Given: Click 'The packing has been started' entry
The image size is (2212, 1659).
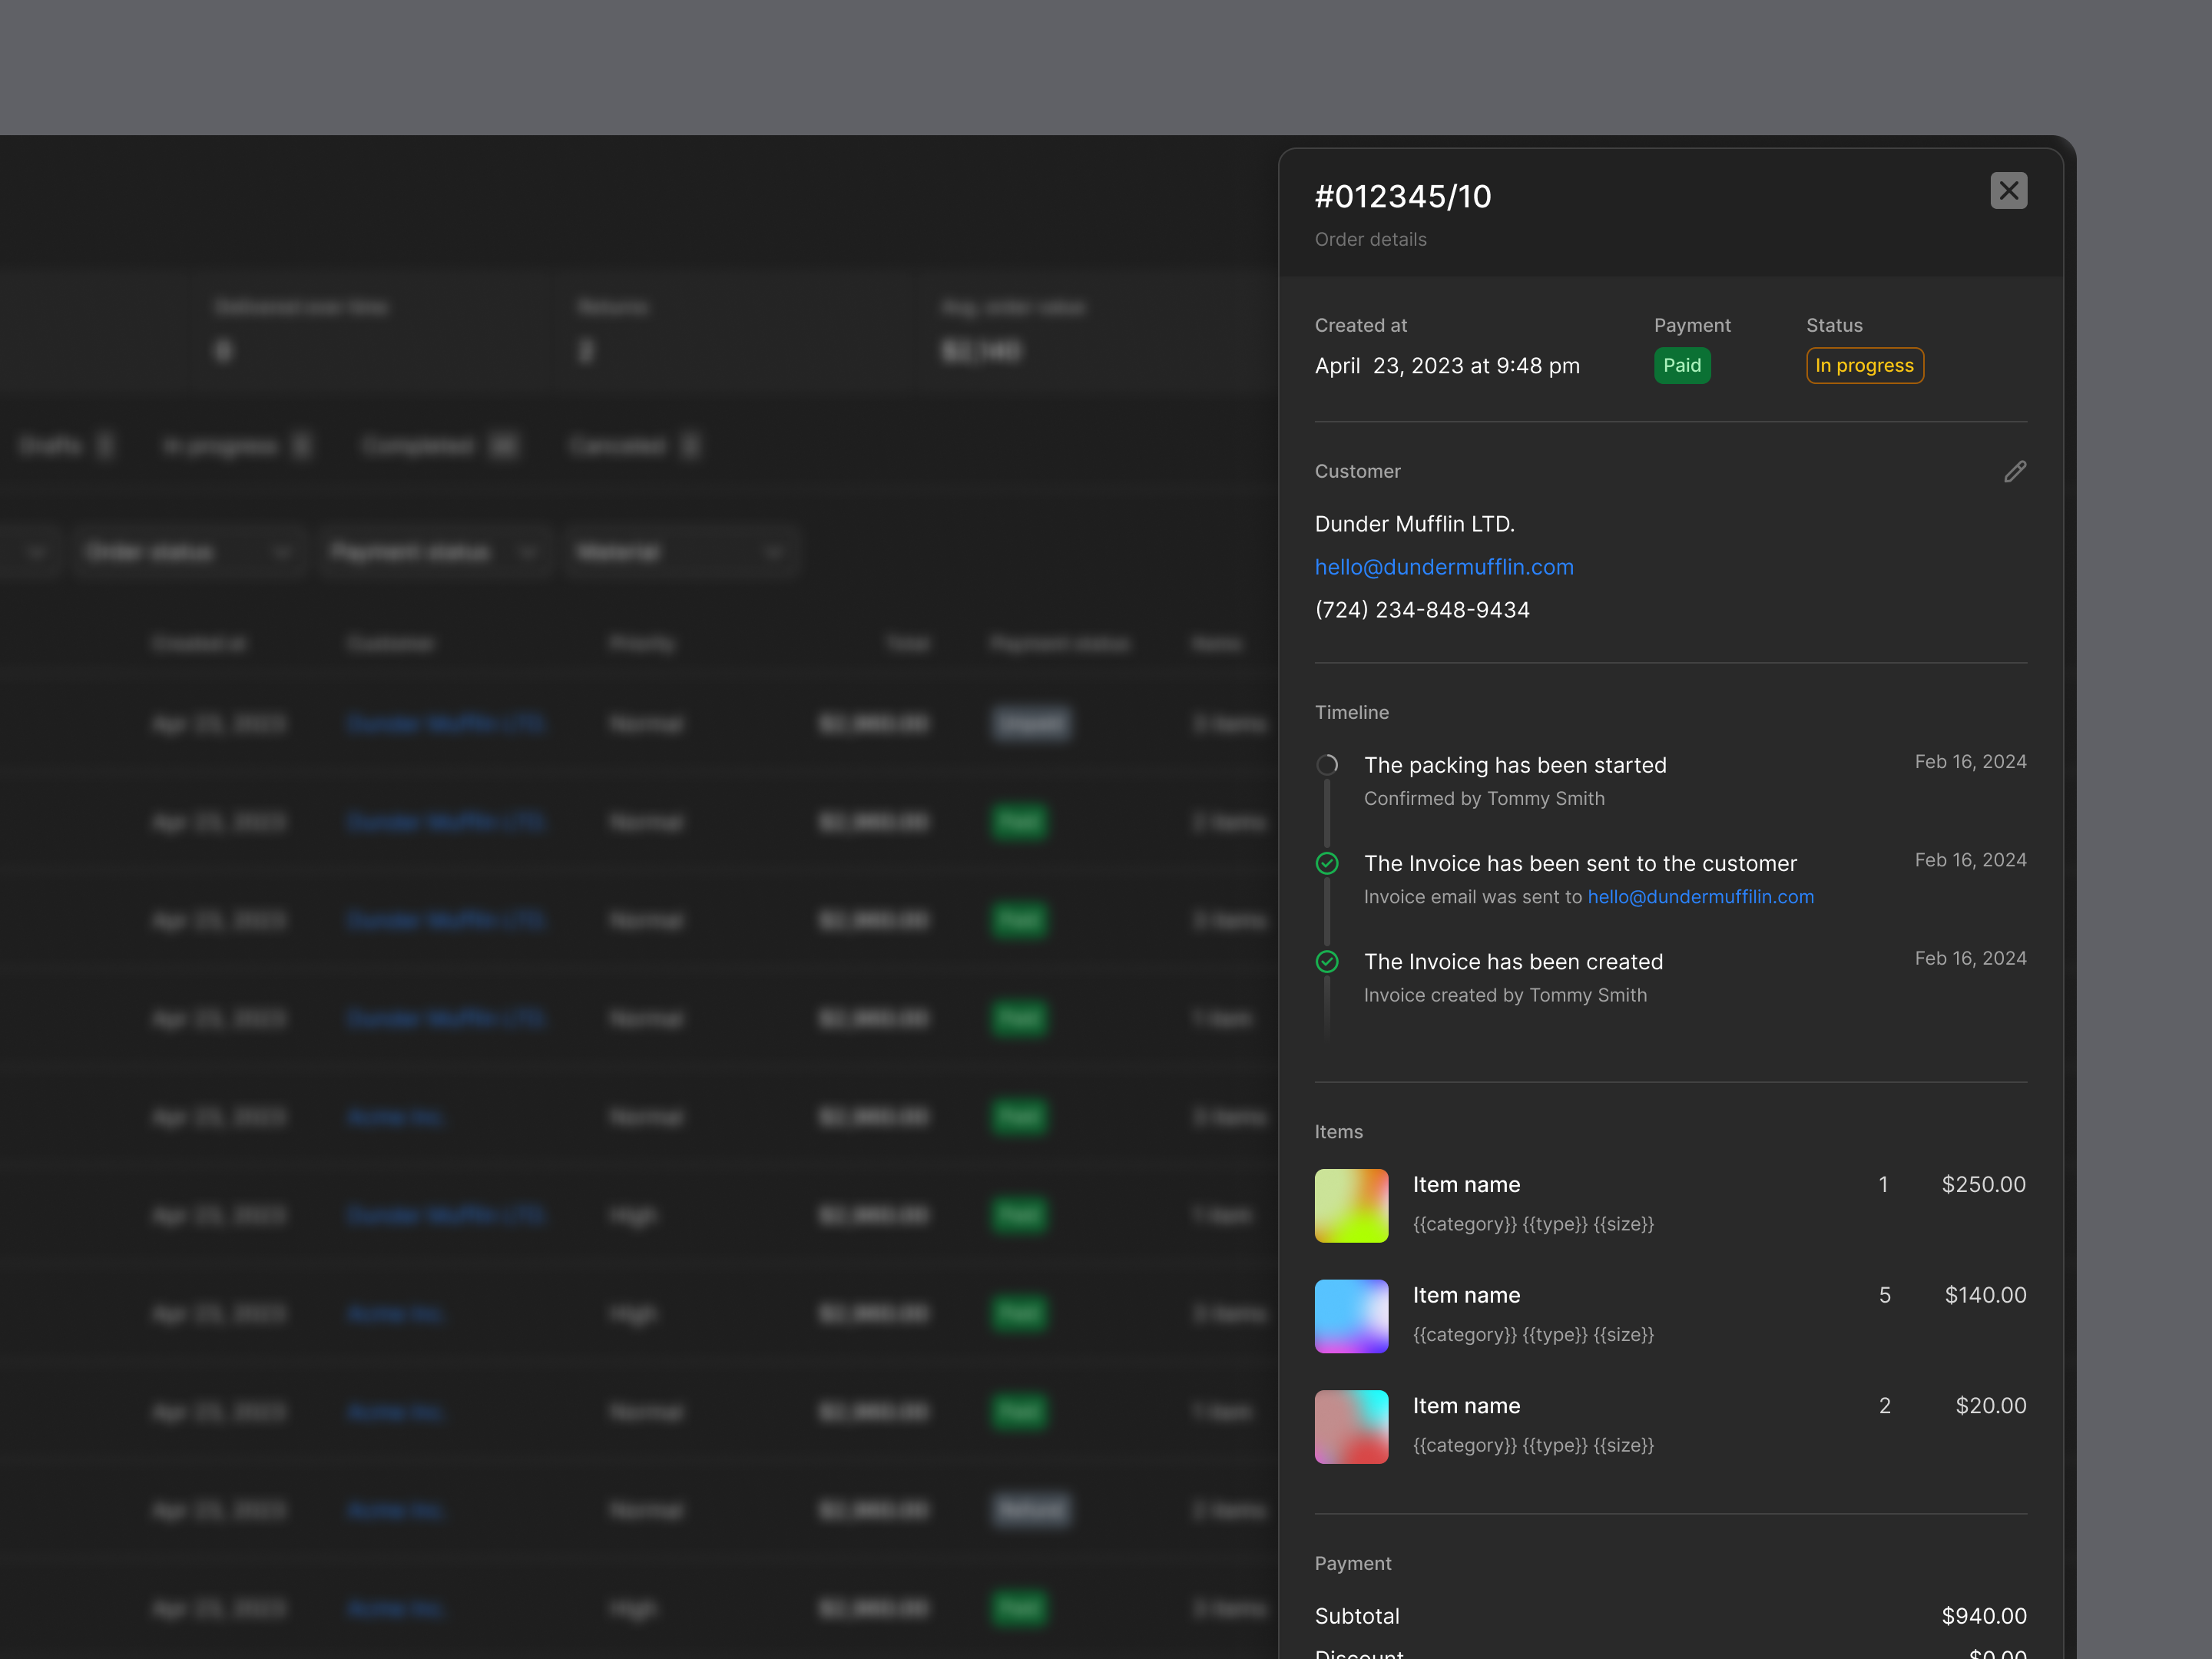Looking at the screenshot, I should coord(1515,765).
